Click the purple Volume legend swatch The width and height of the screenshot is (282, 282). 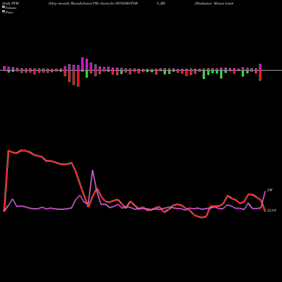3,7
